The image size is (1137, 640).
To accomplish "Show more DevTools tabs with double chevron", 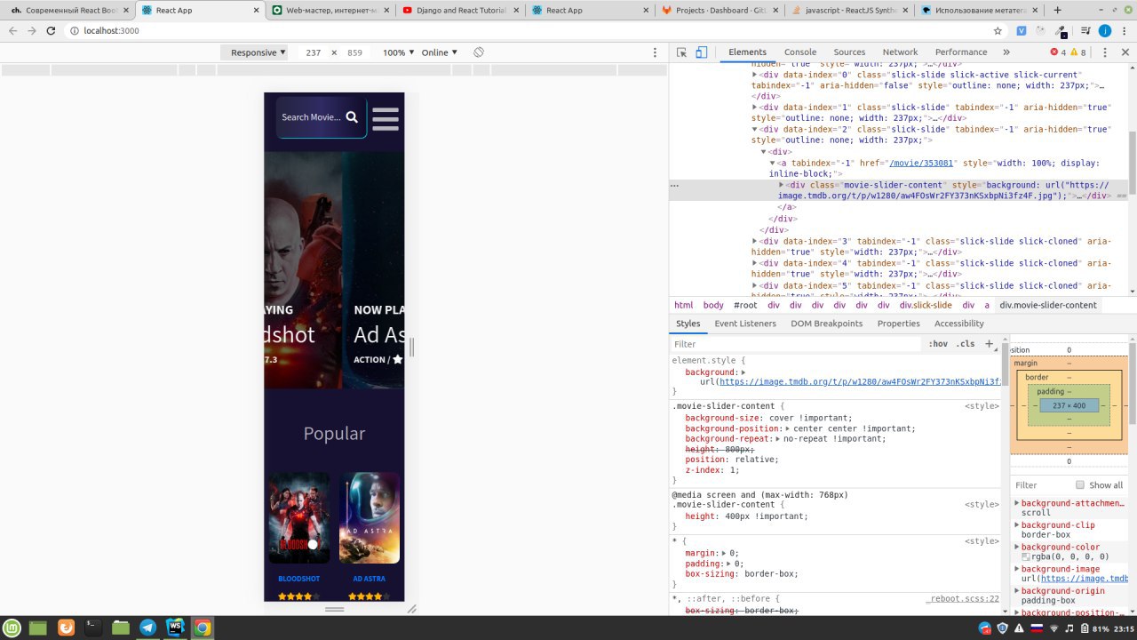I will 1006,52.
